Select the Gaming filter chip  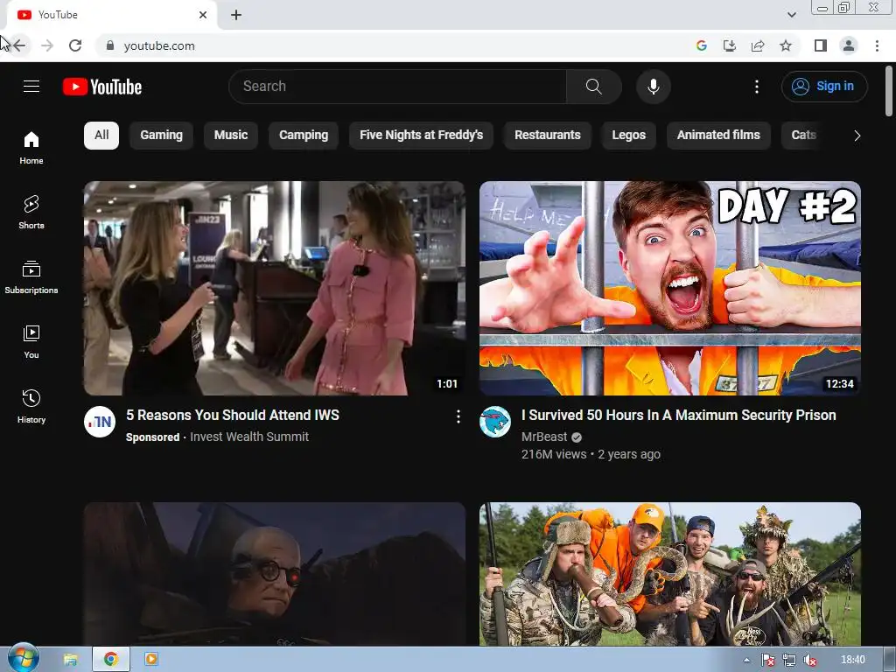coord(161,136)
